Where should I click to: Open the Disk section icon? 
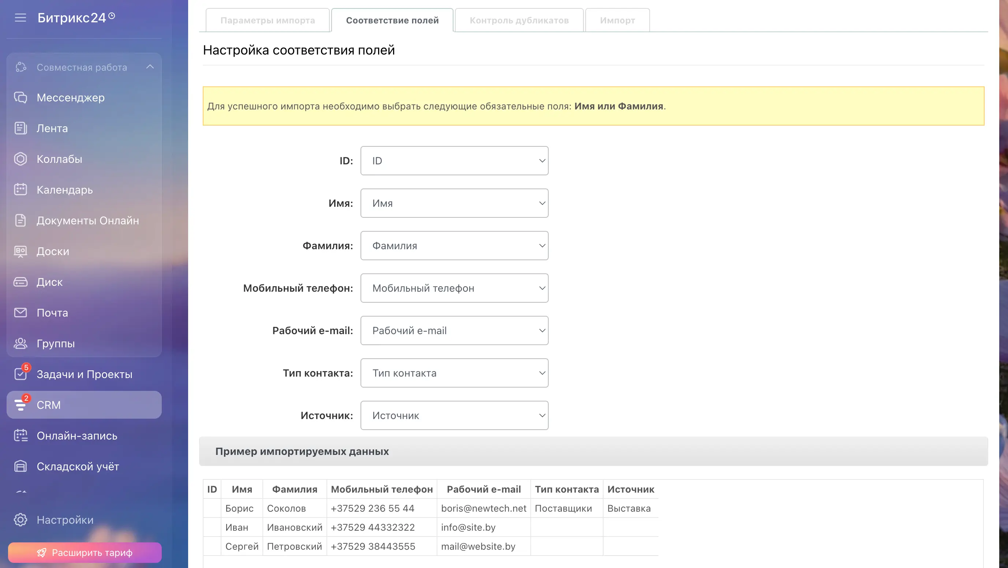(x=20, y=282)
